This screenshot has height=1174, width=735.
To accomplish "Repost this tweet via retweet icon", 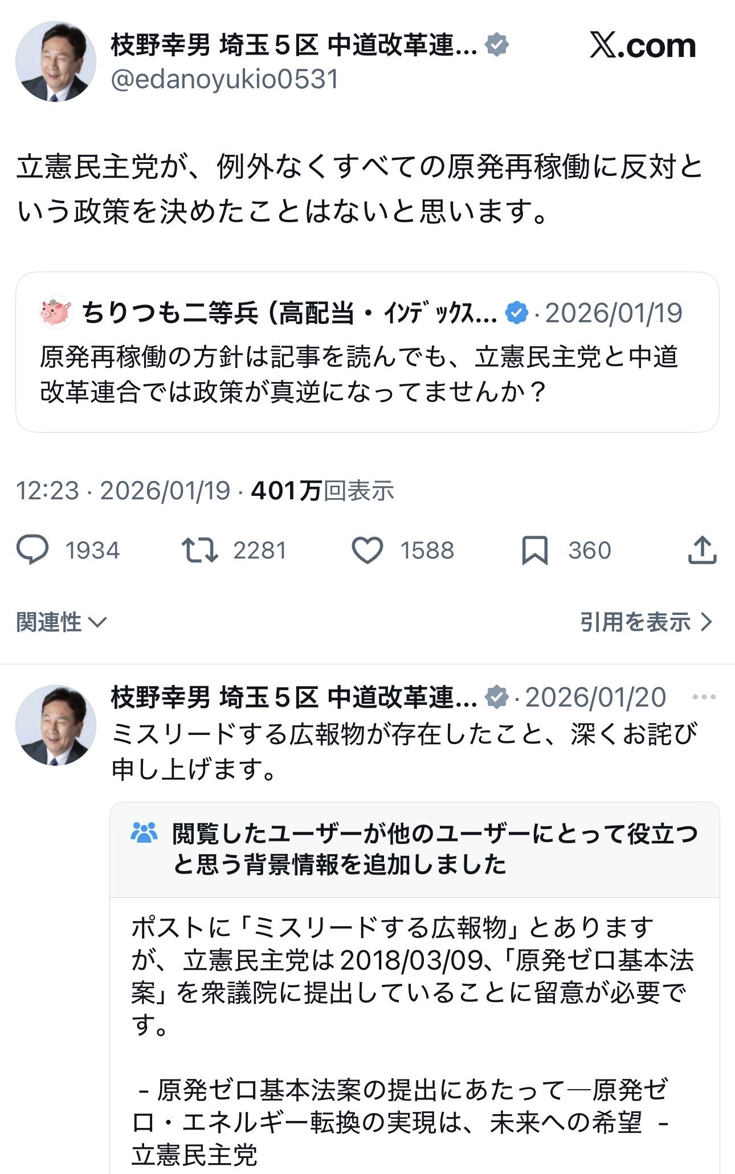I will [x=199, y=550].
